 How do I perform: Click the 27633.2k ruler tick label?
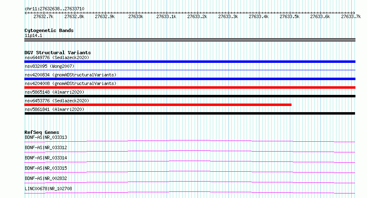click(x=197, y=16)
